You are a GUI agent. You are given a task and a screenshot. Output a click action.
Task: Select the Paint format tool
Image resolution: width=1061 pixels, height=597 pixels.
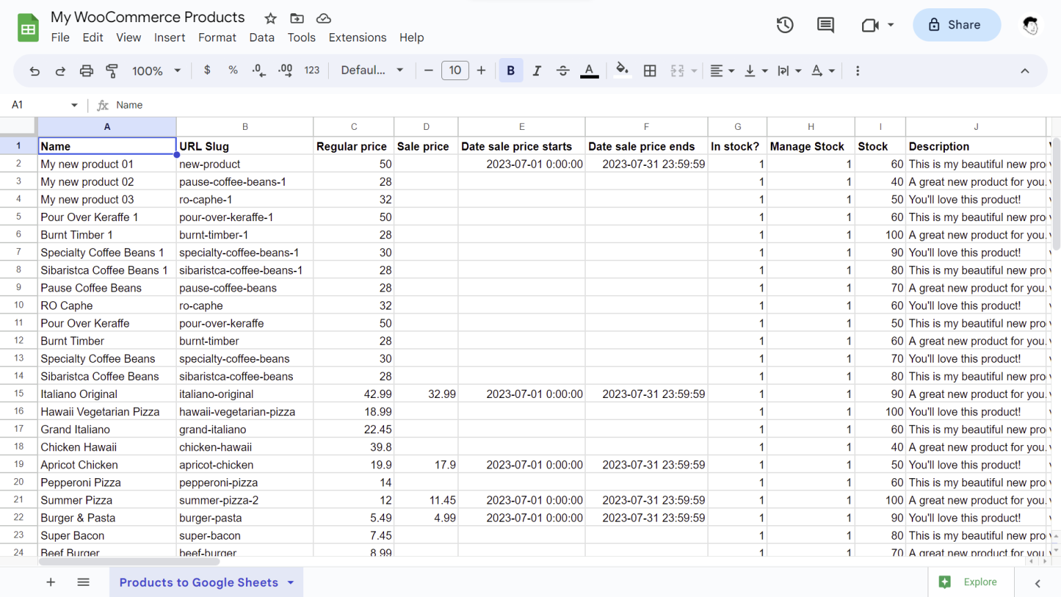click(x=111, y=70)
